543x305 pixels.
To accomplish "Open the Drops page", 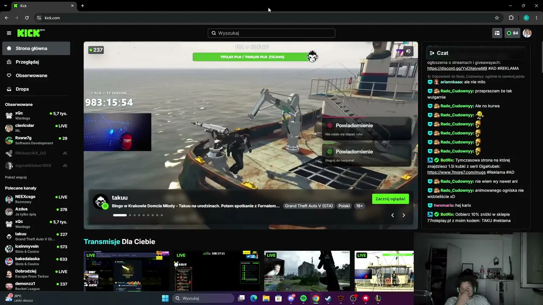I will (x=36, y=89).
